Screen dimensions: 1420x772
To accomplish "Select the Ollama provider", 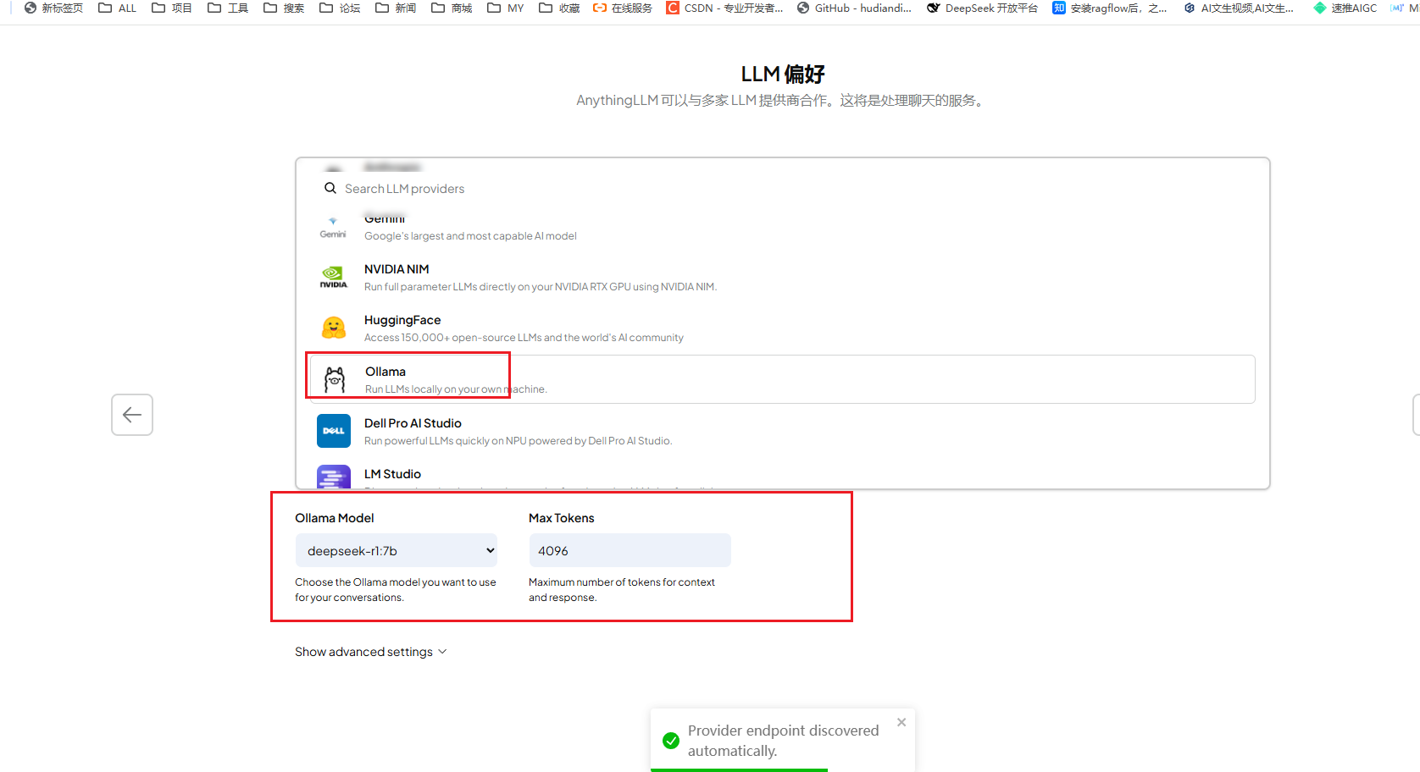I will tap(783, 379).
